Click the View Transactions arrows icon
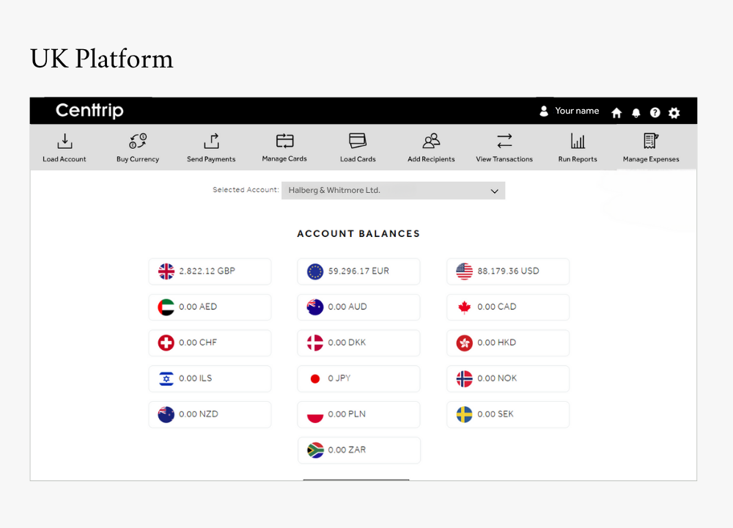 click(x=504, y=141)
